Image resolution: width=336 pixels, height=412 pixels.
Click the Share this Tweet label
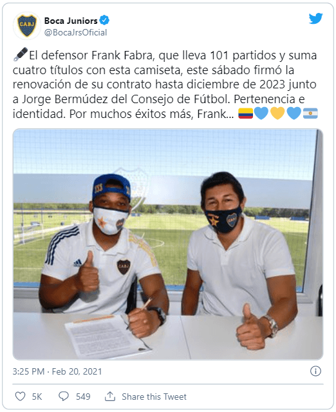(x=154, y=397)
